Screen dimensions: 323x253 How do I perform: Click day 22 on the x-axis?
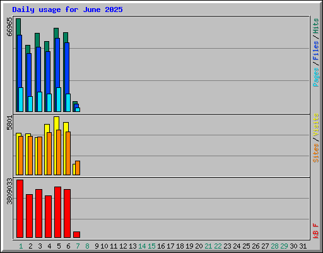(x=218, y=246)
